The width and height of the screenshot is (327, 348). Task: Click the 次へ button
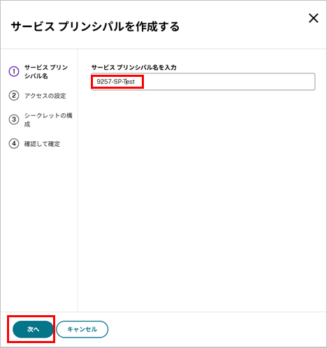pyautogui.click(x=33, y=329)
